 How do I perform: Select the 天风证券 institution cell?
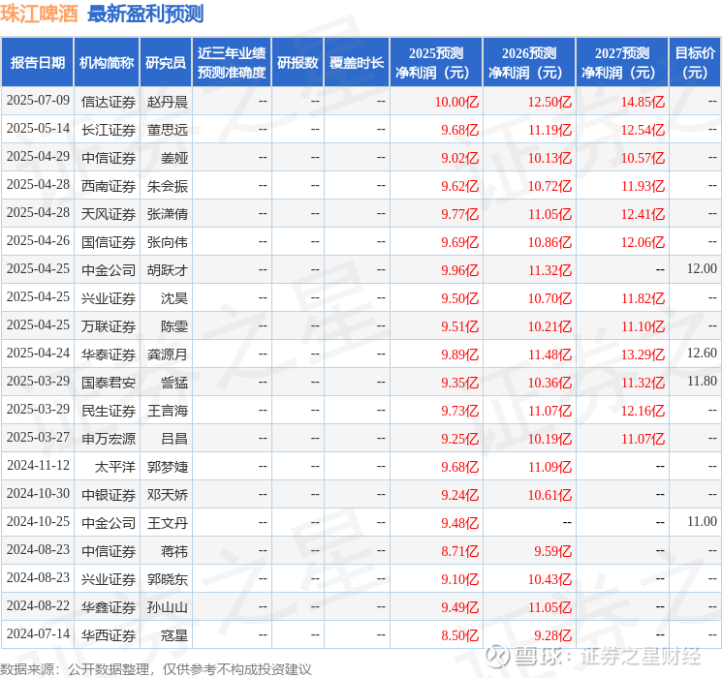click(x=109, y=214)
